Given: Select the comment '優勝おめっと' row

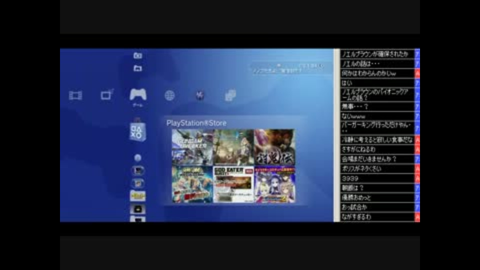Looking at the screenshot, I should click(x=377, y=198).
